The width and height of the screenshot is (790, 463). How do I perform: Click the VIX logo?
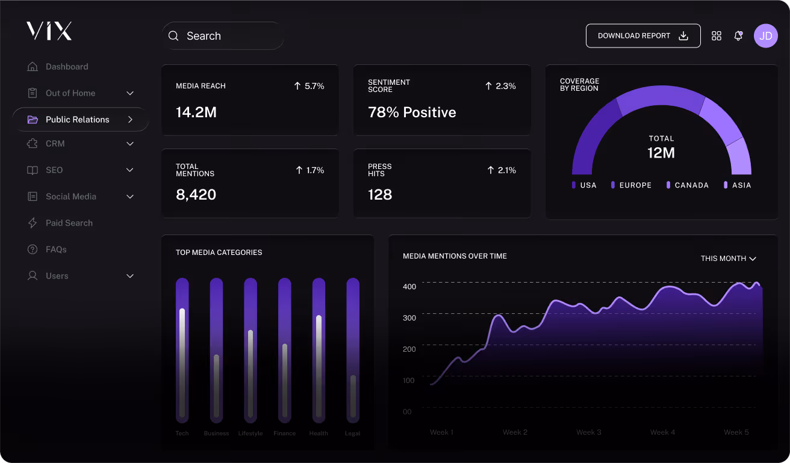pyautogui.click(x=49, y=31)
